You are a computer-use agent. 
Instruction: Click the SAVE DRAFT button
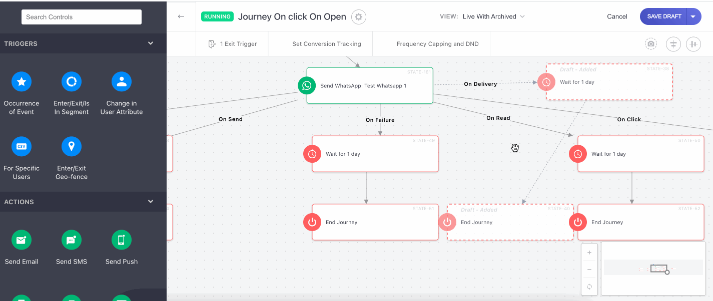pos(664,16)
